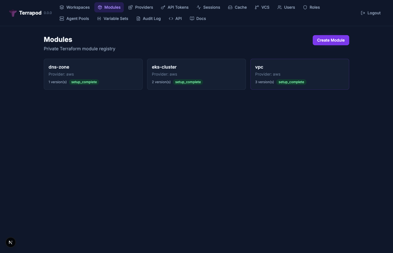
Task: Click the Docs book icon
Action: [192, 19]
